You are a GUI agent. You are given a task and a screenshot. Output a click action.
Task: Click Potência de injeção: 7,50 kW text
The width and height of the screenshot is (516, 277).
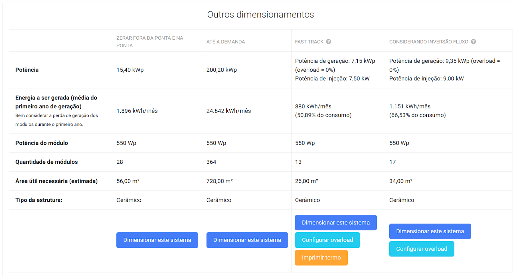click(x=332, y=78)
